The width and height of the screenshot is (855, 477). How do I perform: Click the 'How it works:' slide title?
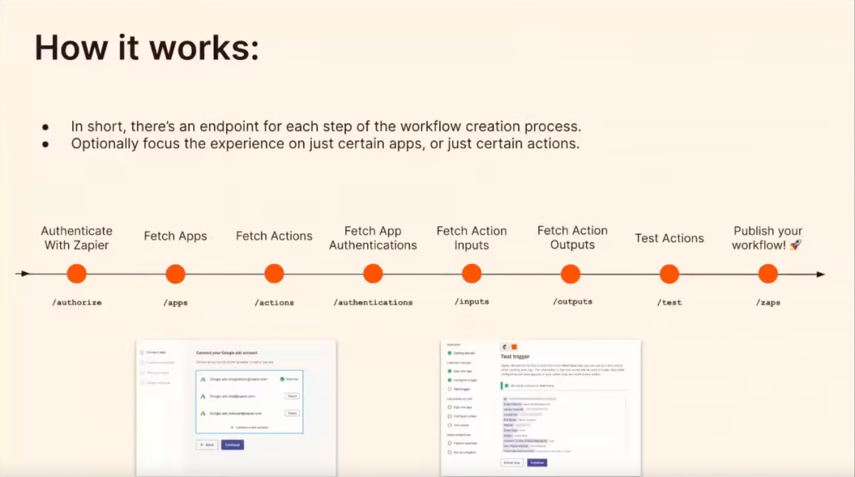pyautogui.click(x=146, y=47)
